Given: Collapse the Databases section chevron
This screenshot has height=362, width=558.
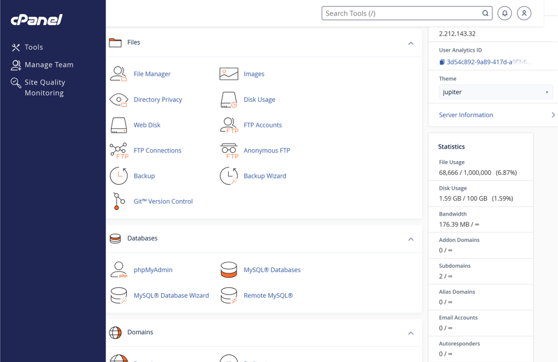Looking at the screenshot, I should (411, 239).
